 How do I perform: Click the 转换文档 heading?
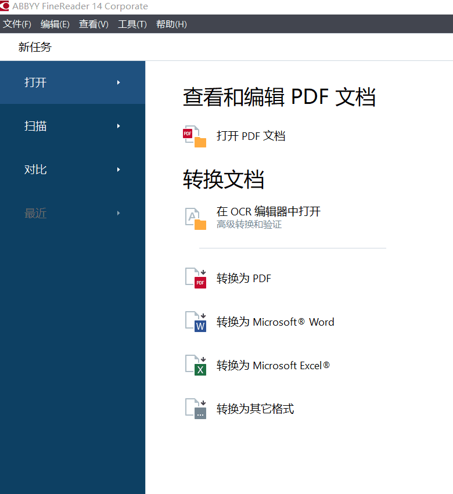(x=224, y=179)
